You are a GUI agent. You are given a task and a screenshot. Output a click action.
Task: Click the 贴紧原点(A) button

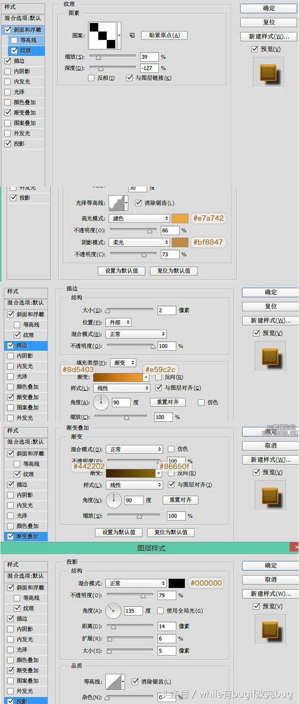(x=164, y=35)
